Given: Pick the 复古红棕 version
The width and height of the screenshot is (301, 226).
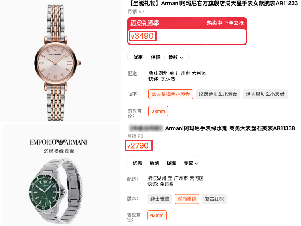Looking at the screenshot, I should click(214, 199).
